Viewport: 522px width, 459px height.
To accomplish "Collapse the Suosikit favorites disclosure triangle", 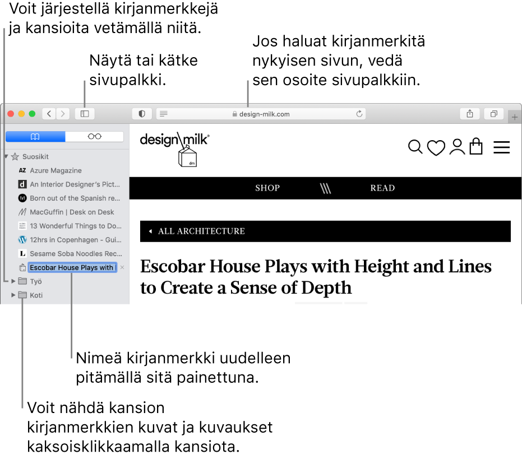I will (x=6, y=156).
